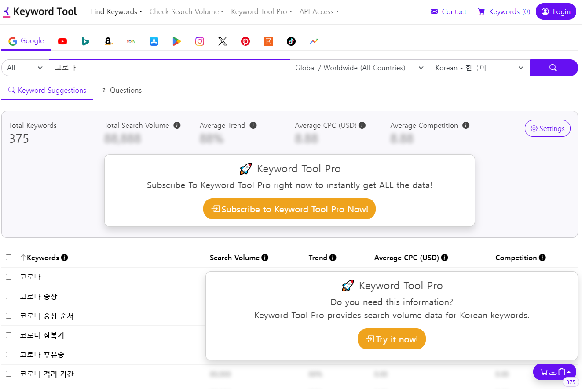Show info for Trend column header

pyautogui.click(x=333, y=258)
